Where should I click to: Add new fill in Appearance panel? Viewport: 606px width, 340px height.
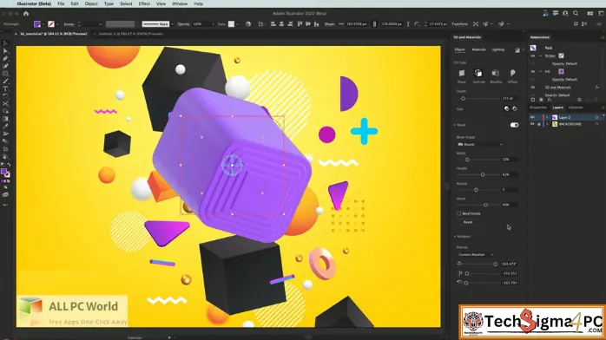point(541,100)
